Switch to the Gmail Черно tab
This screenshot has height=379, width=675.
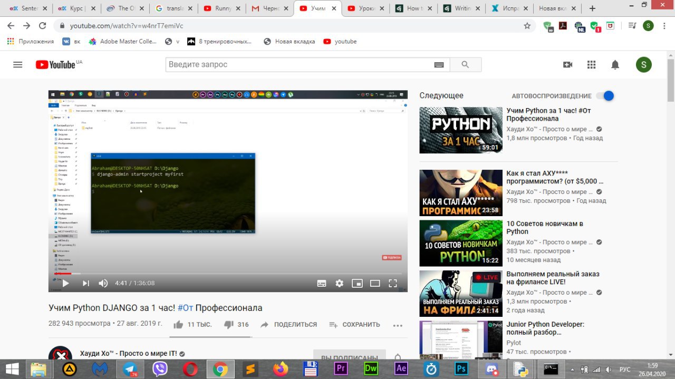click(269, 8)
